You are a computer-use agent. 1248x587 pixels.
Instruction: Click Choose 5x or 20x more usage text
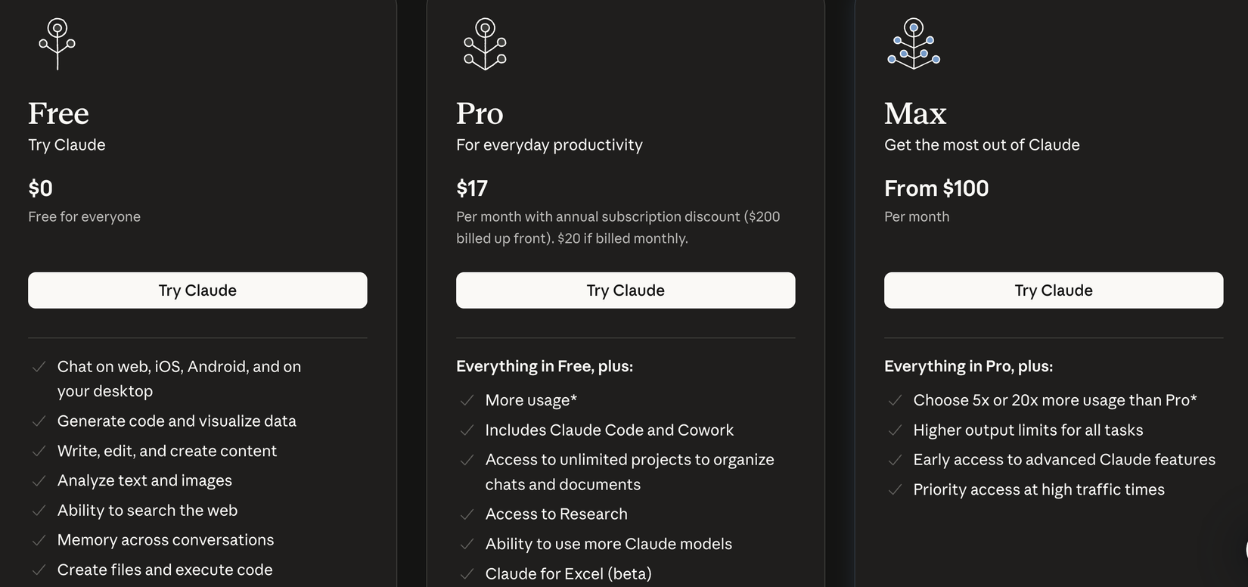click(x=1054, y=400)
